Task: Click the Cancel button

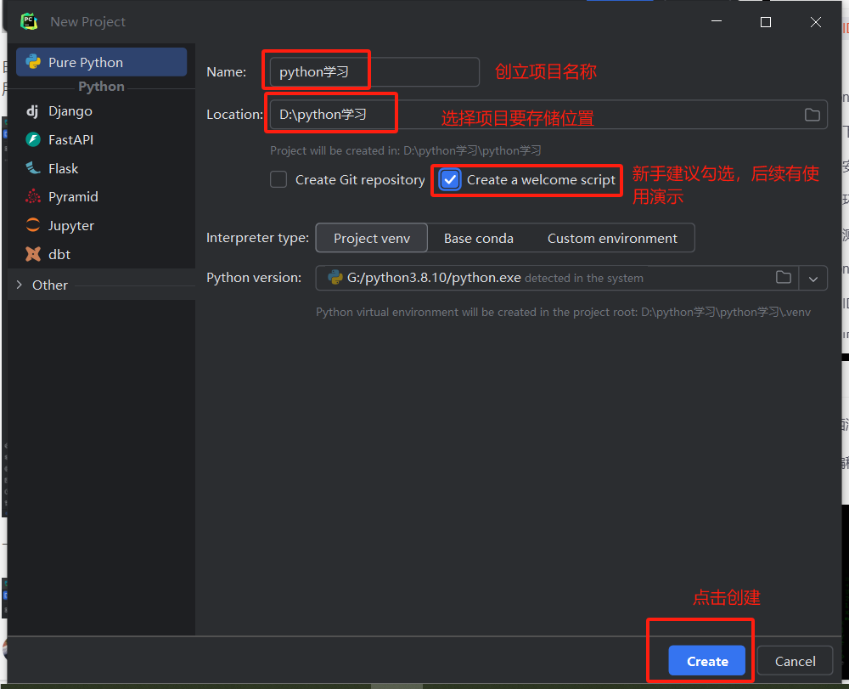Action: click(x=795, y=661)
